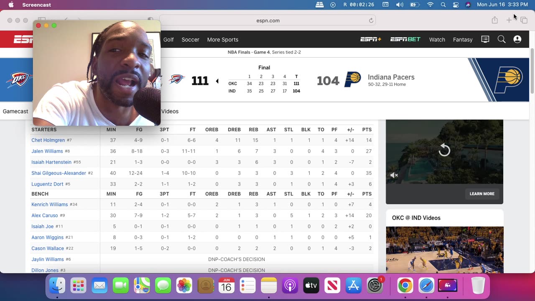Open System Settings from the Dock

375,286
